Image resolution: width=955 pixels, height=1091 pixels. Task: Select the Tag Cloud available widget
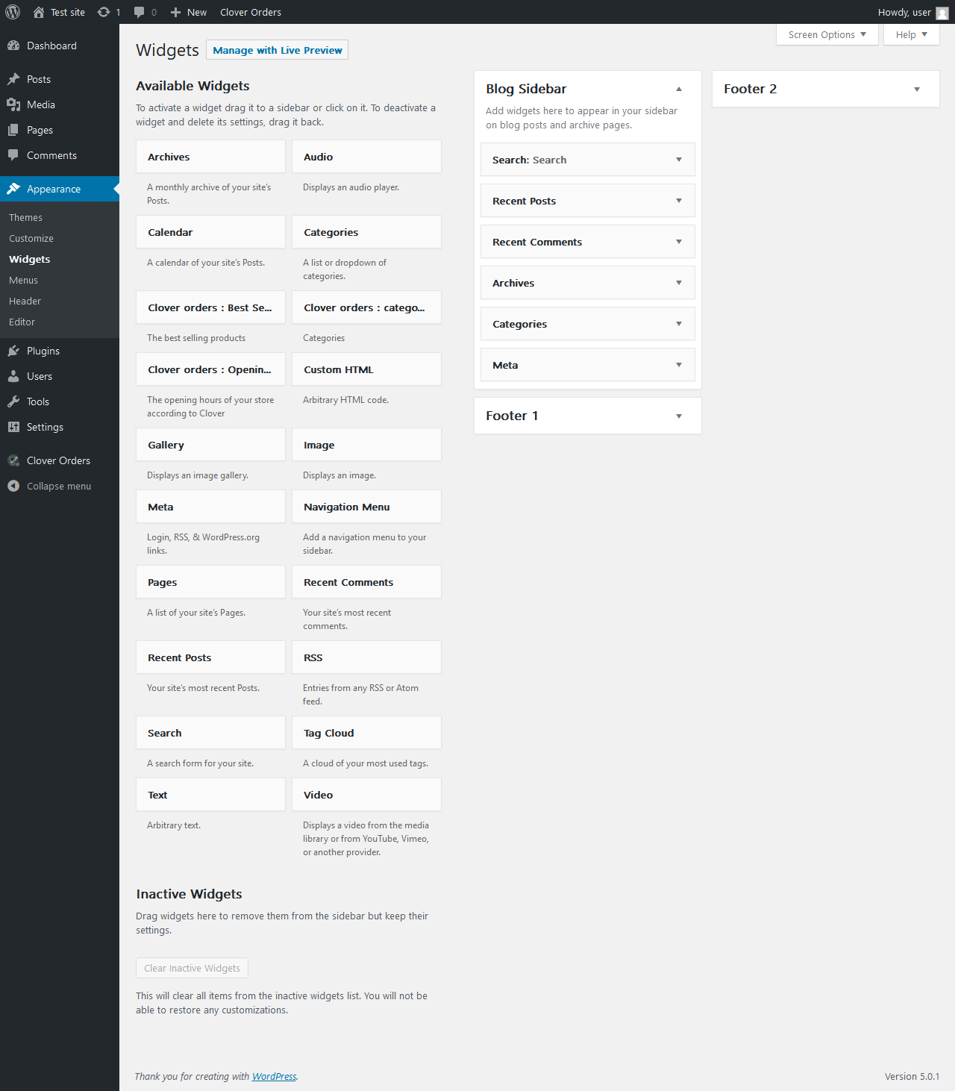click(x=366, y=733)
